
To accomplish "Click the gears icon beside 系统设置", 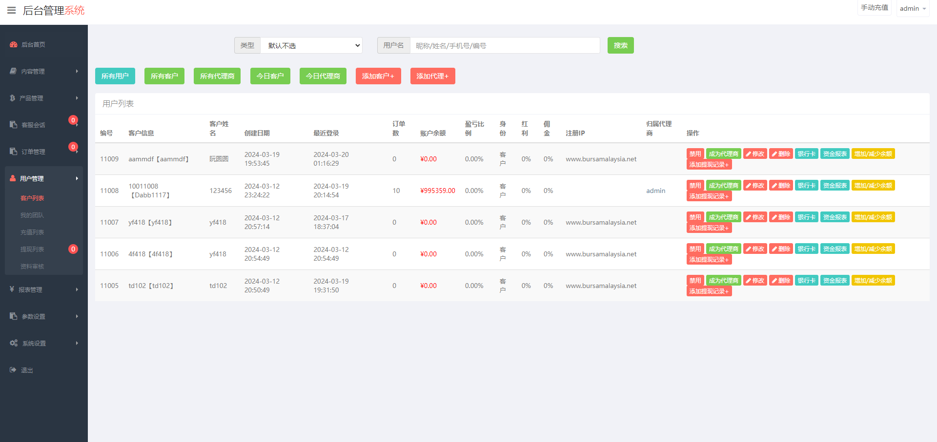I will point(14,343).
